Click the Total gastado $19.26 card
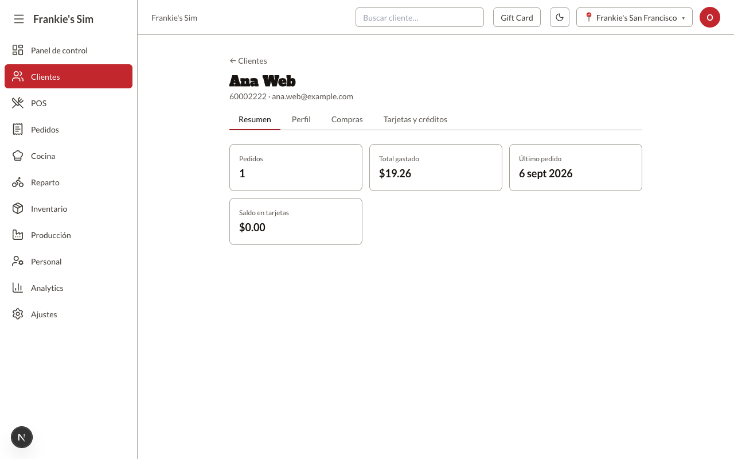 coord(436,168)
